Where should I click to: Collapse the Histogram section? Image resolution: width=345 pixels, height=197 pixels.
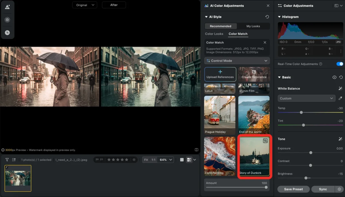coord(279,17)
